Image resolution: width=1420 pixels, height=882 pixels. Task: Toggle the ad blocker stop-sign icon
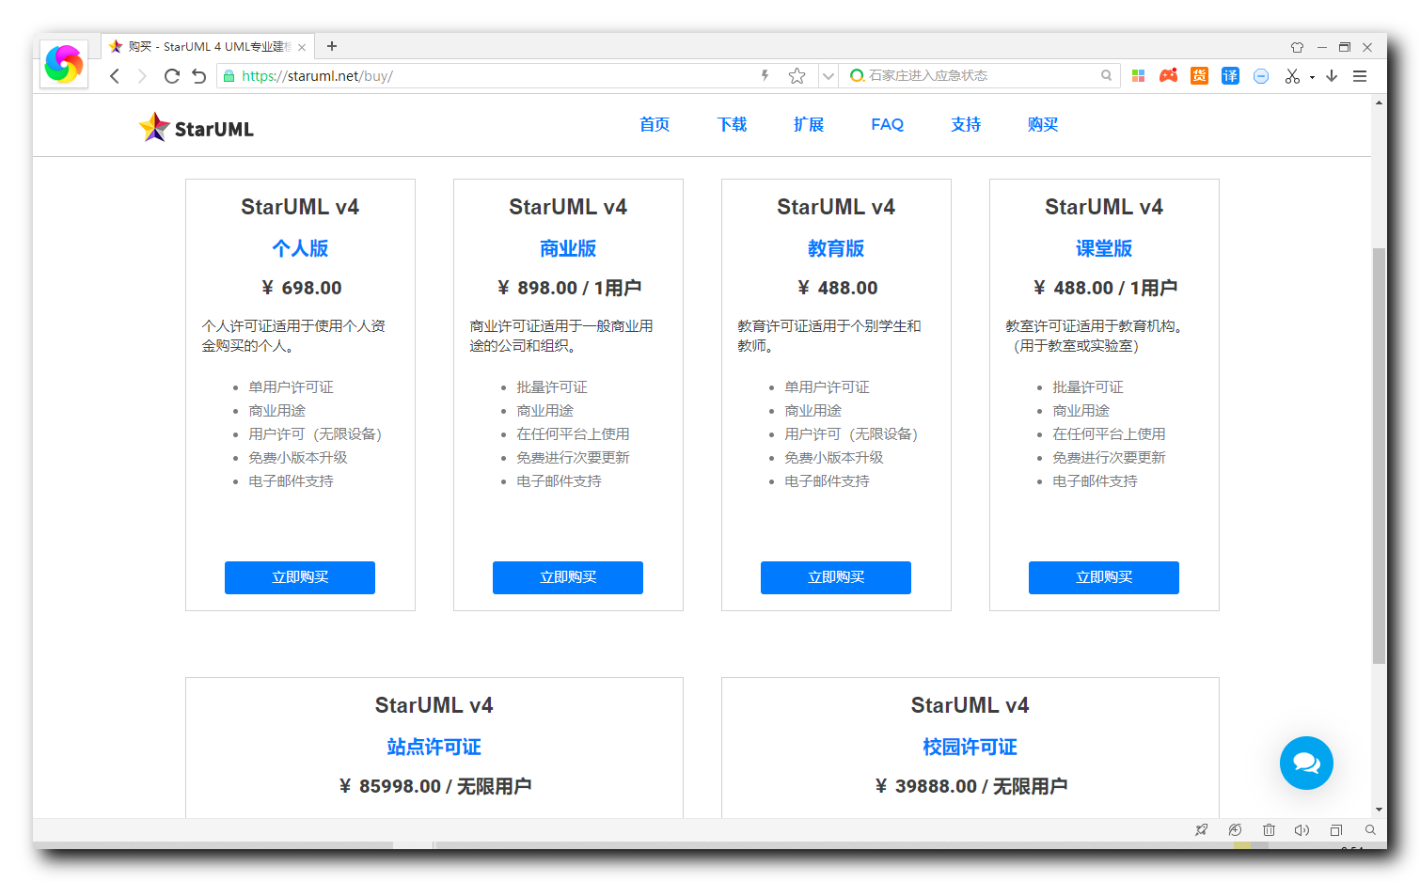[1261, 75]
